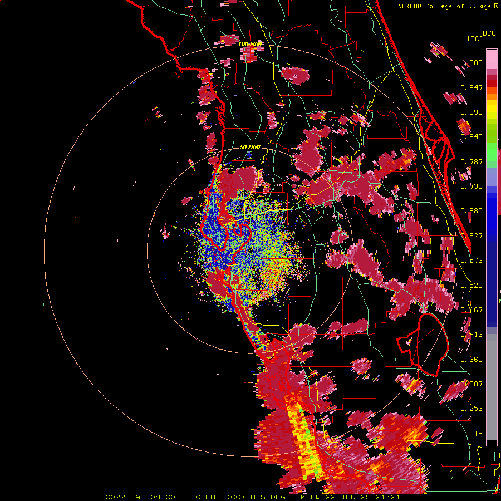
Task: Click the 0.520 scale value
Action: pos(471,285)
